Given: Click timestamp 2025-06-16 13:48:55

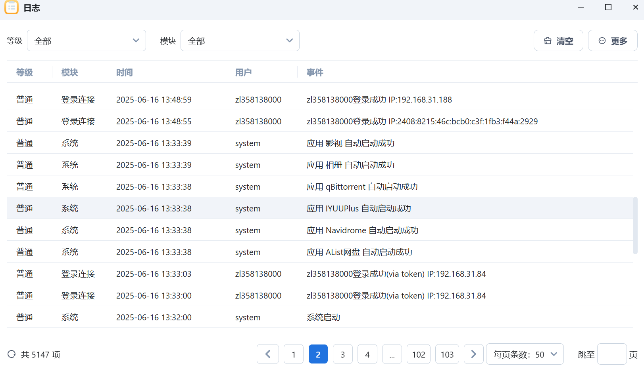Looking at the screenshot, I should pyautogui.click(x=154, y=121).
